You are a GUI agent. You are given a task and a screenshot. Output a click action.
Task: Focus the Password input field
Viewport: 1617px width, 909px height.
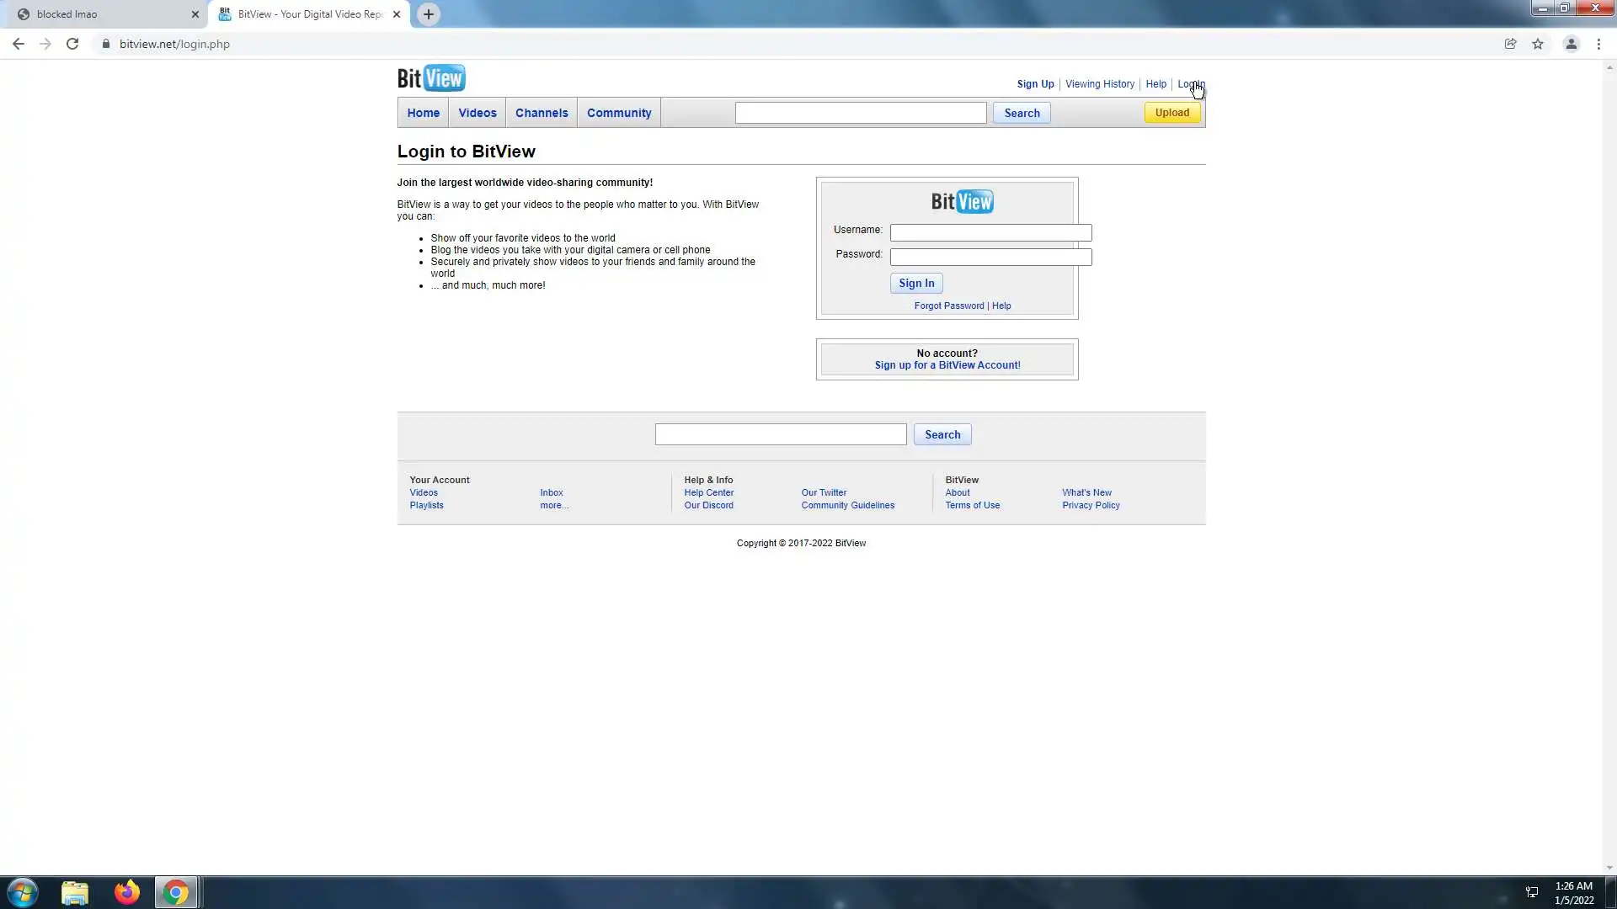click(x=990, y=257)
